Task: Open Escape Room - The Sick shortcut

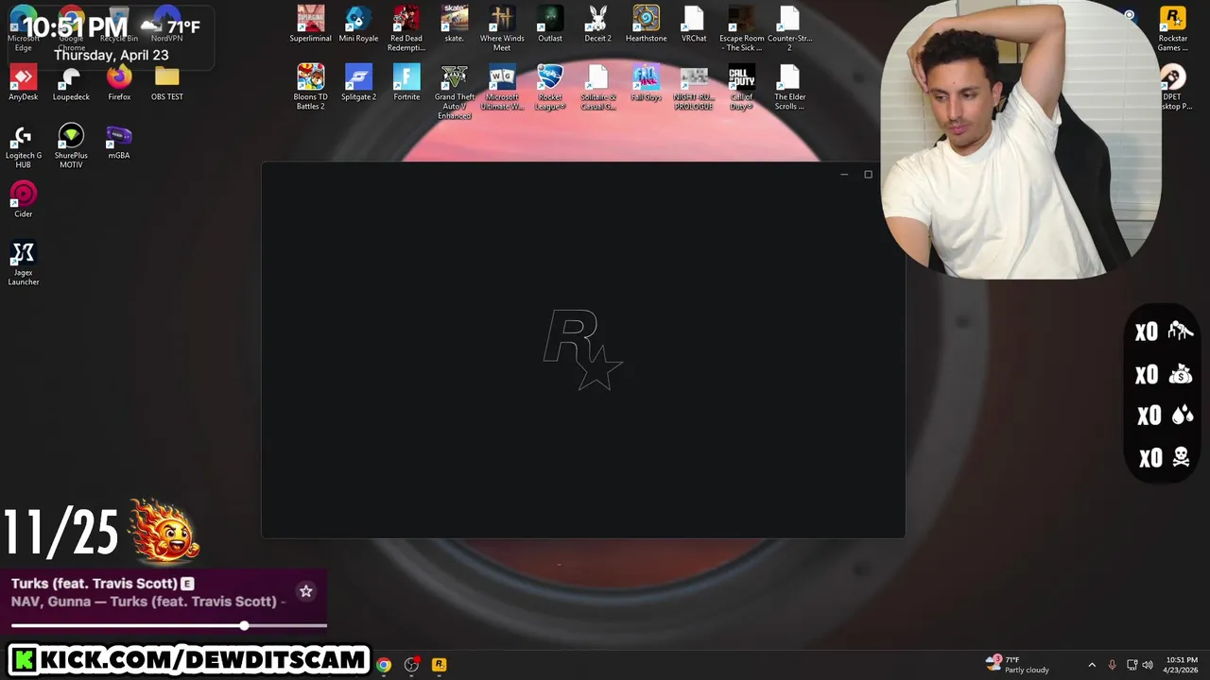Action: (x=741, y=28)
